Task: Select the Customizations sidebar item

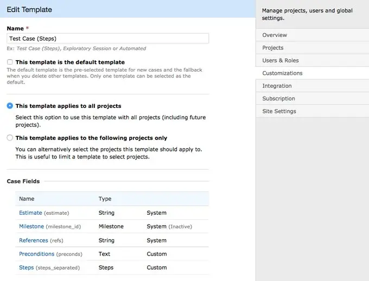Action: pos(312,73)
